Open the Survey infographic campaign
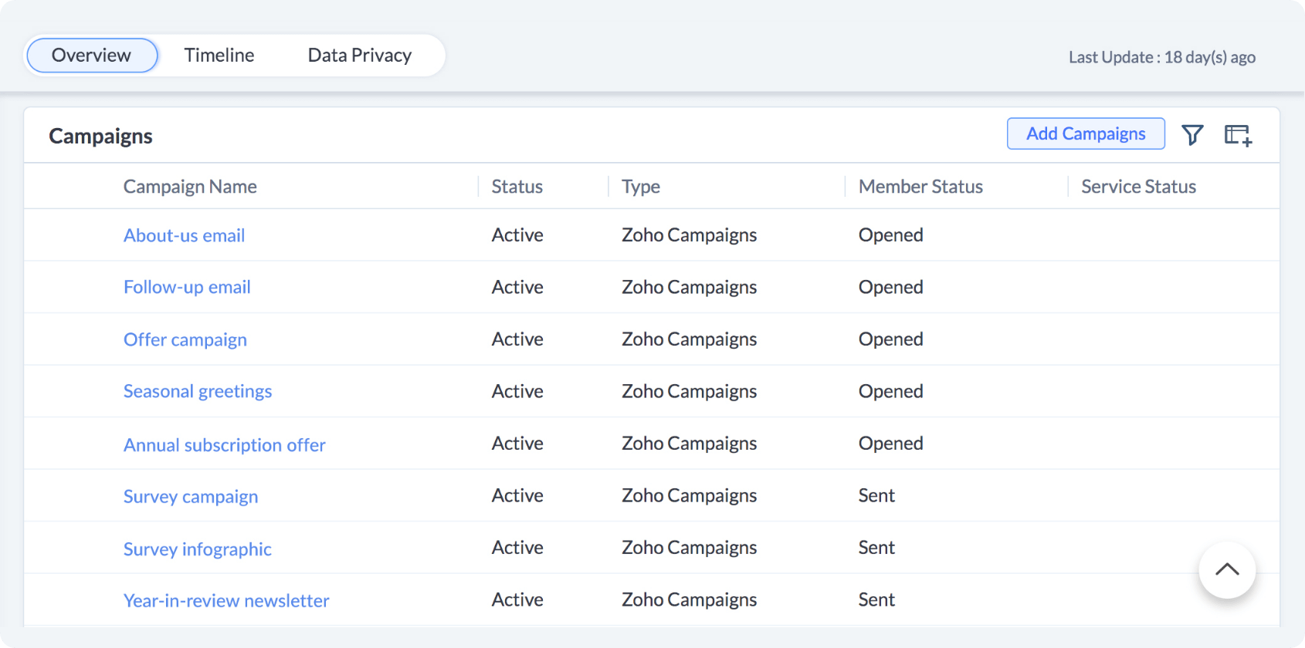 coord(197,548)
